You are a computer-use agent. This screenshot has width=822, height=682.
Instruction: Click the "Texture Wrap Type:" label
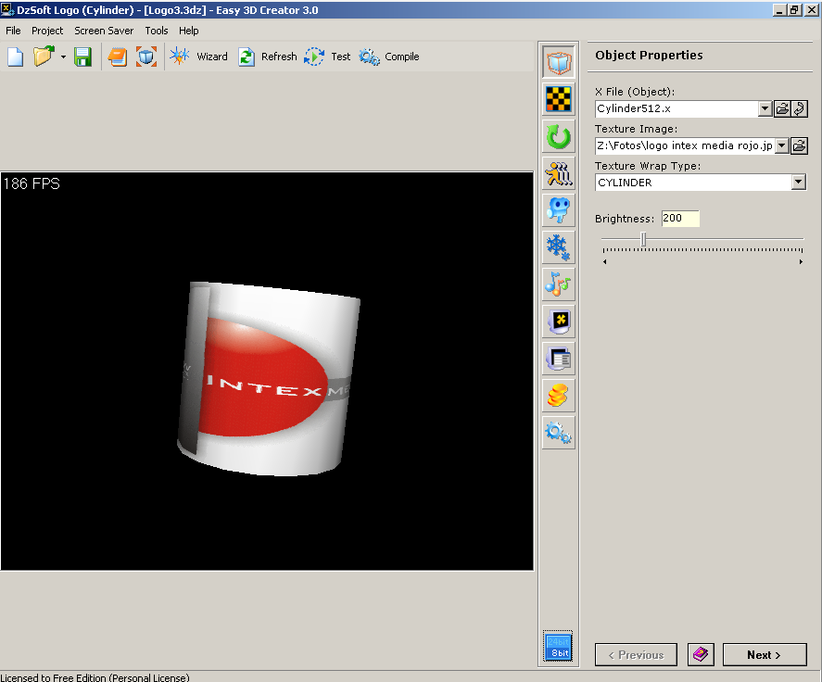[648, 166]
